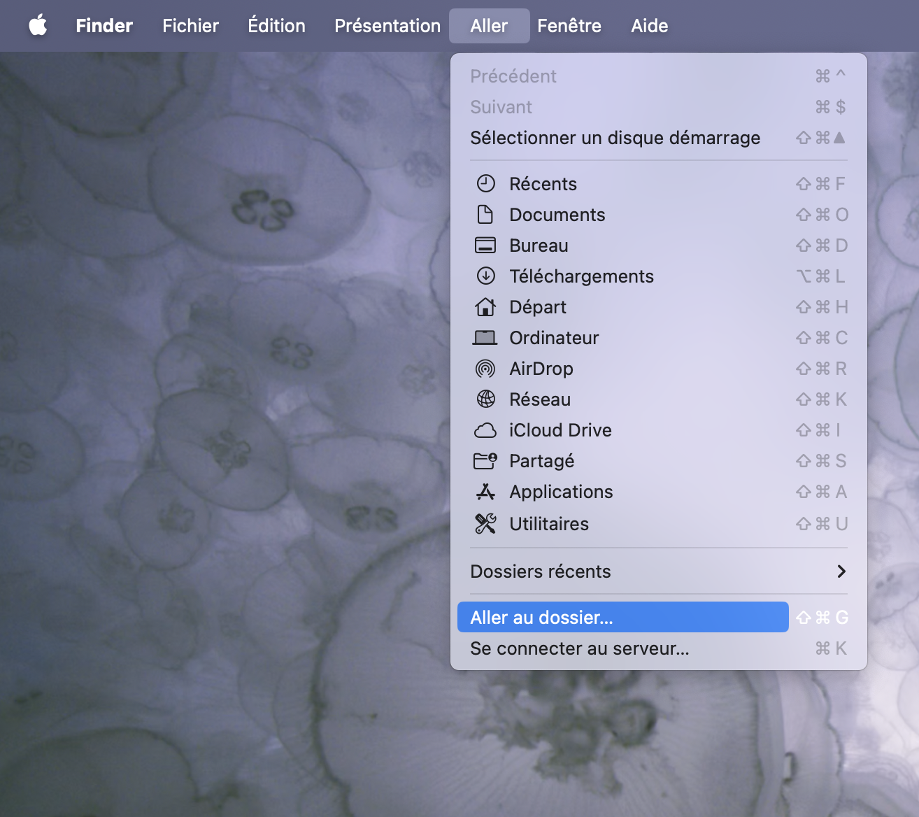Click the AirDrop radar icon
Image resolution: width=919 pixels, height=817 pixels.
click(485, 369)
